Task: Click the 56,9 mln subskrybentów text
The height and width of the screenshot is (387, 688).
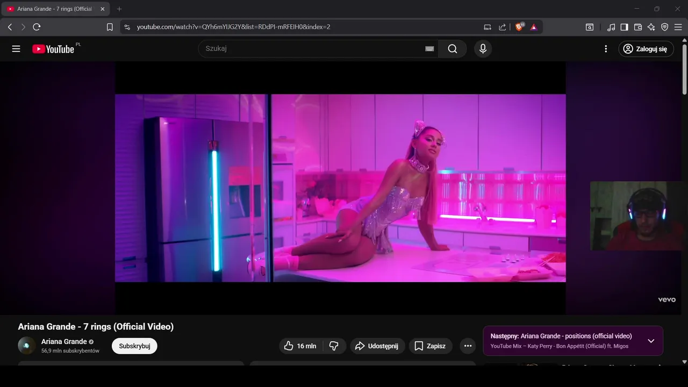Action: tap(70, 351)
